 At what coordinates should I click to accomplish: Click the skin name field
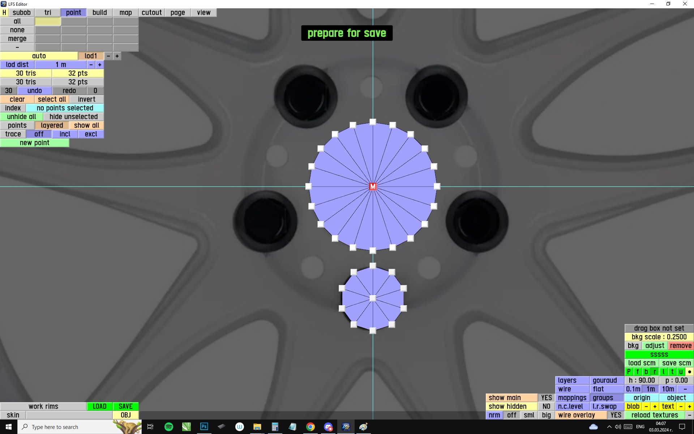[69, 415]
